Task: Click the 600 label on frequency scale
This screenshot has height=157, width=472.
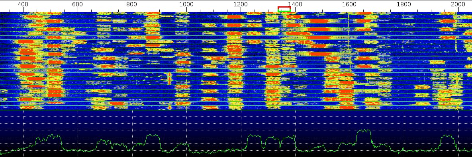Action: coord(78,4)
